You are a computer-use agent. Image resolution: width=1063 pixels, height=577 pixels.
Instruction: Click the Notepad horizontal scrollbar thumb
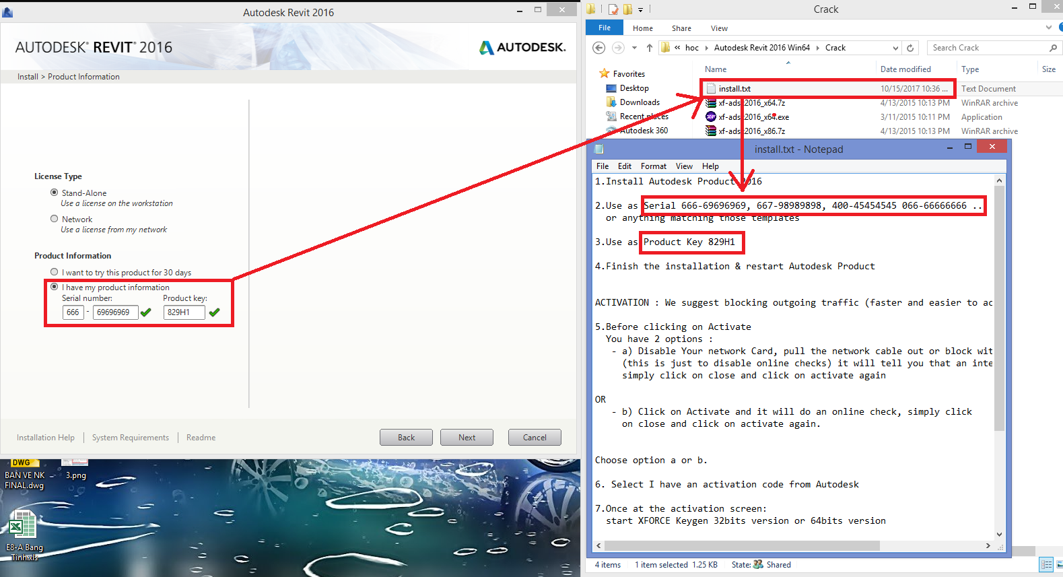[x=742, y=545]
